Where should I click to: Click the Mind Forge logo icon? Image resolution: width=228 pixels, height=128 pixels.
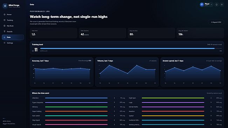tap(5, 6)
